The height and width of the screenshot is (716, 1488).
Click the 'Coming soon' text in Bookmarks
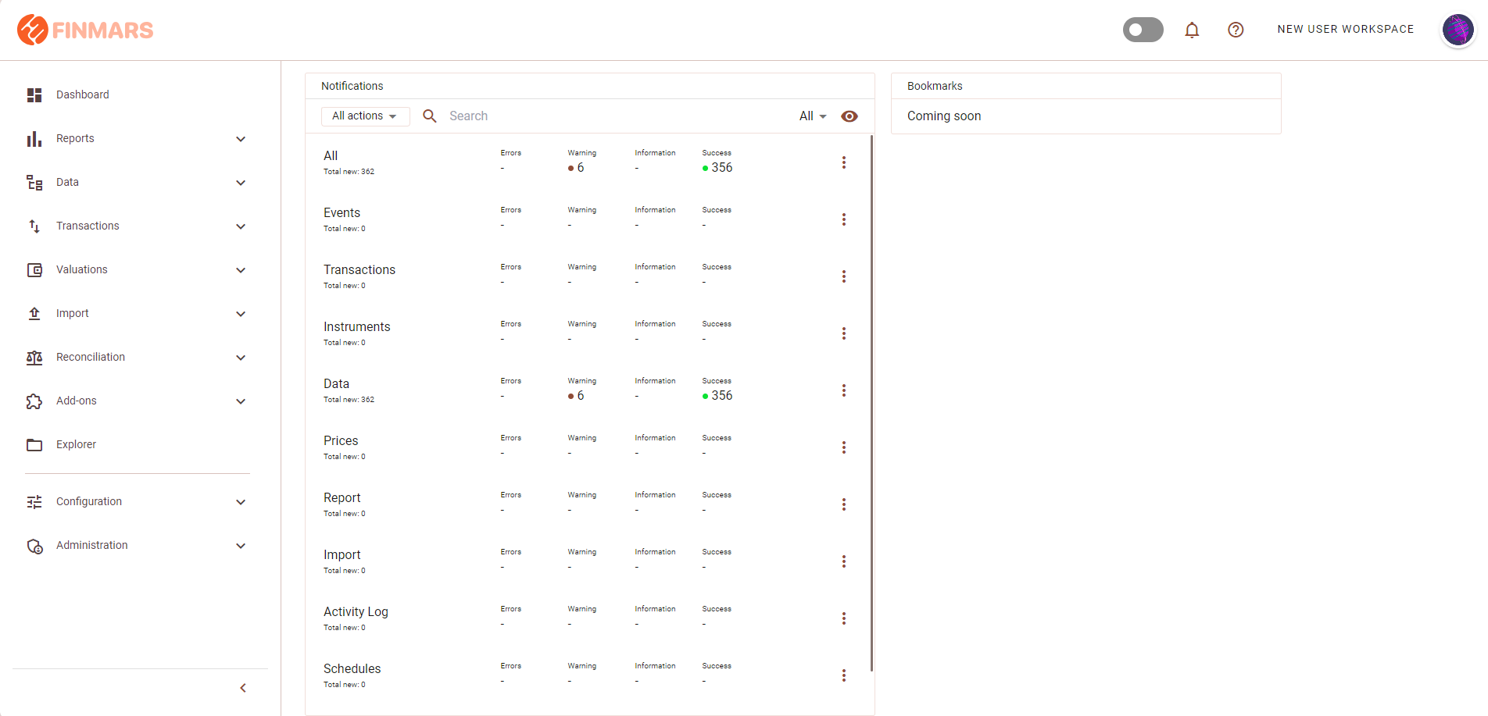[944, 116]
